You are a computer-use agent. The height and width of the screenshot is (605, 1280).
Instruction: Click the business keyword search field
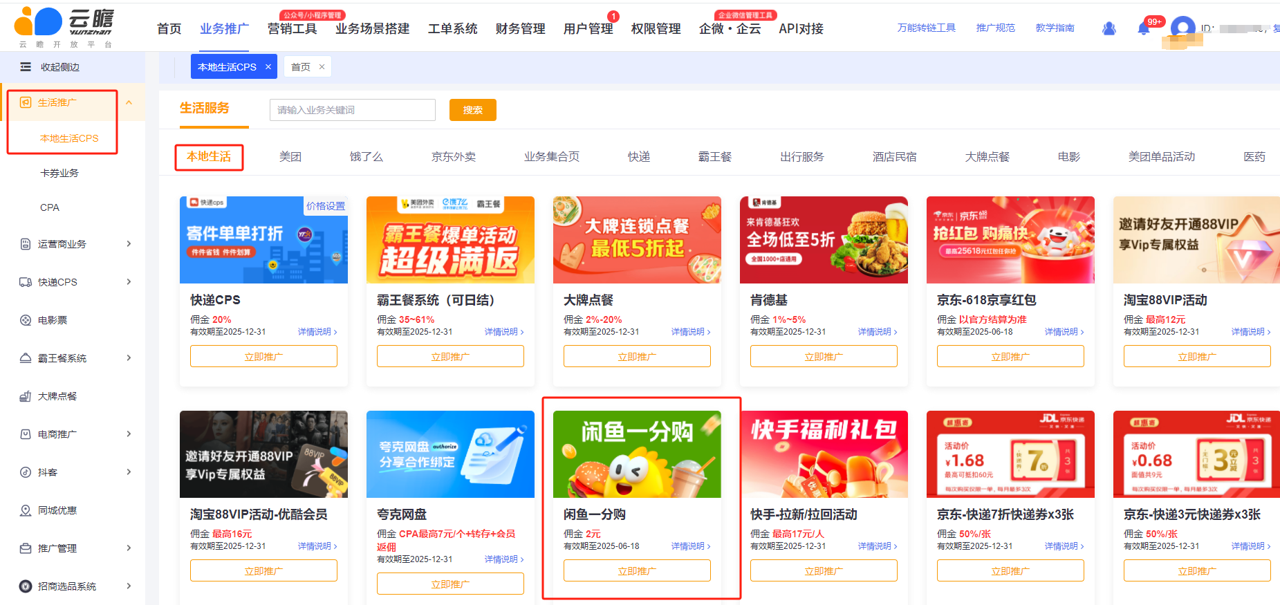point(352,110)
